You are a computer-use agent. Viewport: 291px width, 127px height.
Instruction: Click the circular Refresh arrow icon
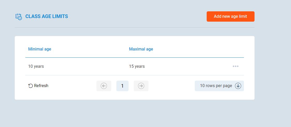31,86
